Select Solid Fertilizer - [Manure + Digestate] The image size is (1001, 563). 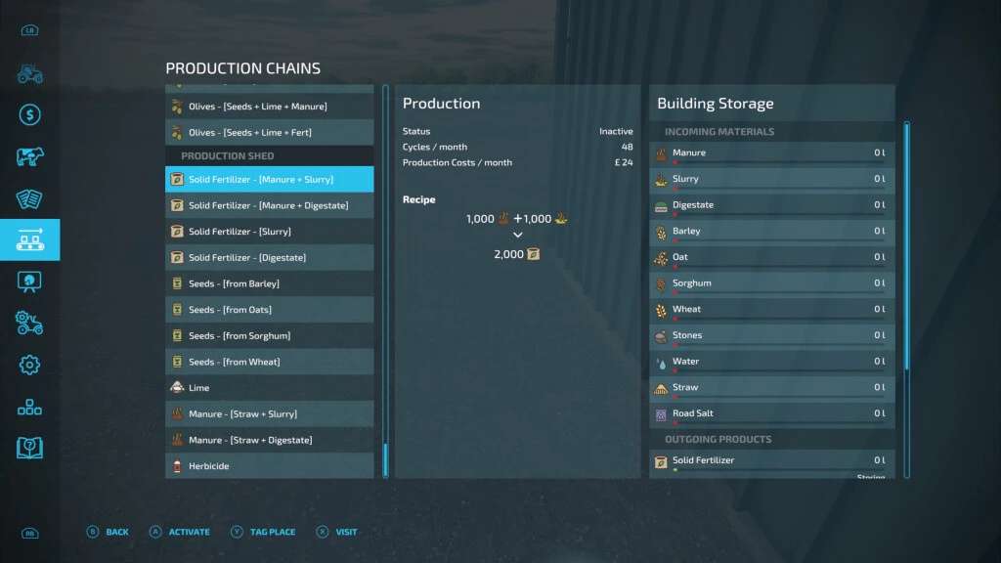coord(269,205)
